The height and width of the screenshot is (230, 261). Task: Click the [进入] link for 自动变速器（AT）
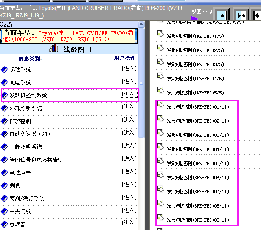129,133
